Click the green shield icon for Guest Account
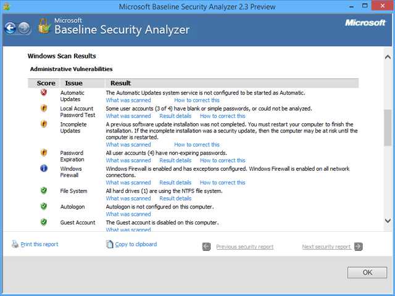 coord(44,222)
